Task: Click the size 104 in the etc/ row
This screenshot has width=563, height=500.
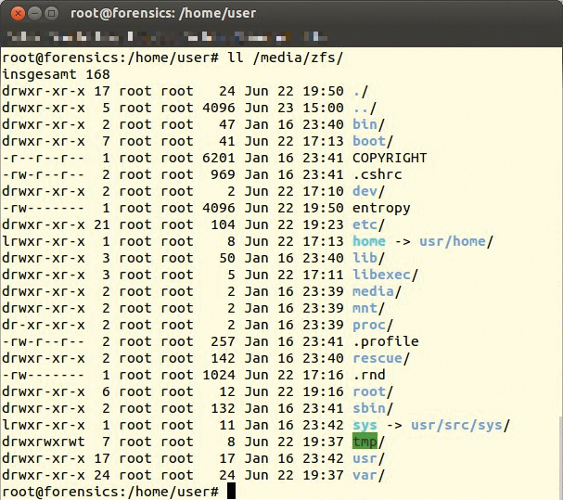Action: pyautogui.click(x=223, y=224)
